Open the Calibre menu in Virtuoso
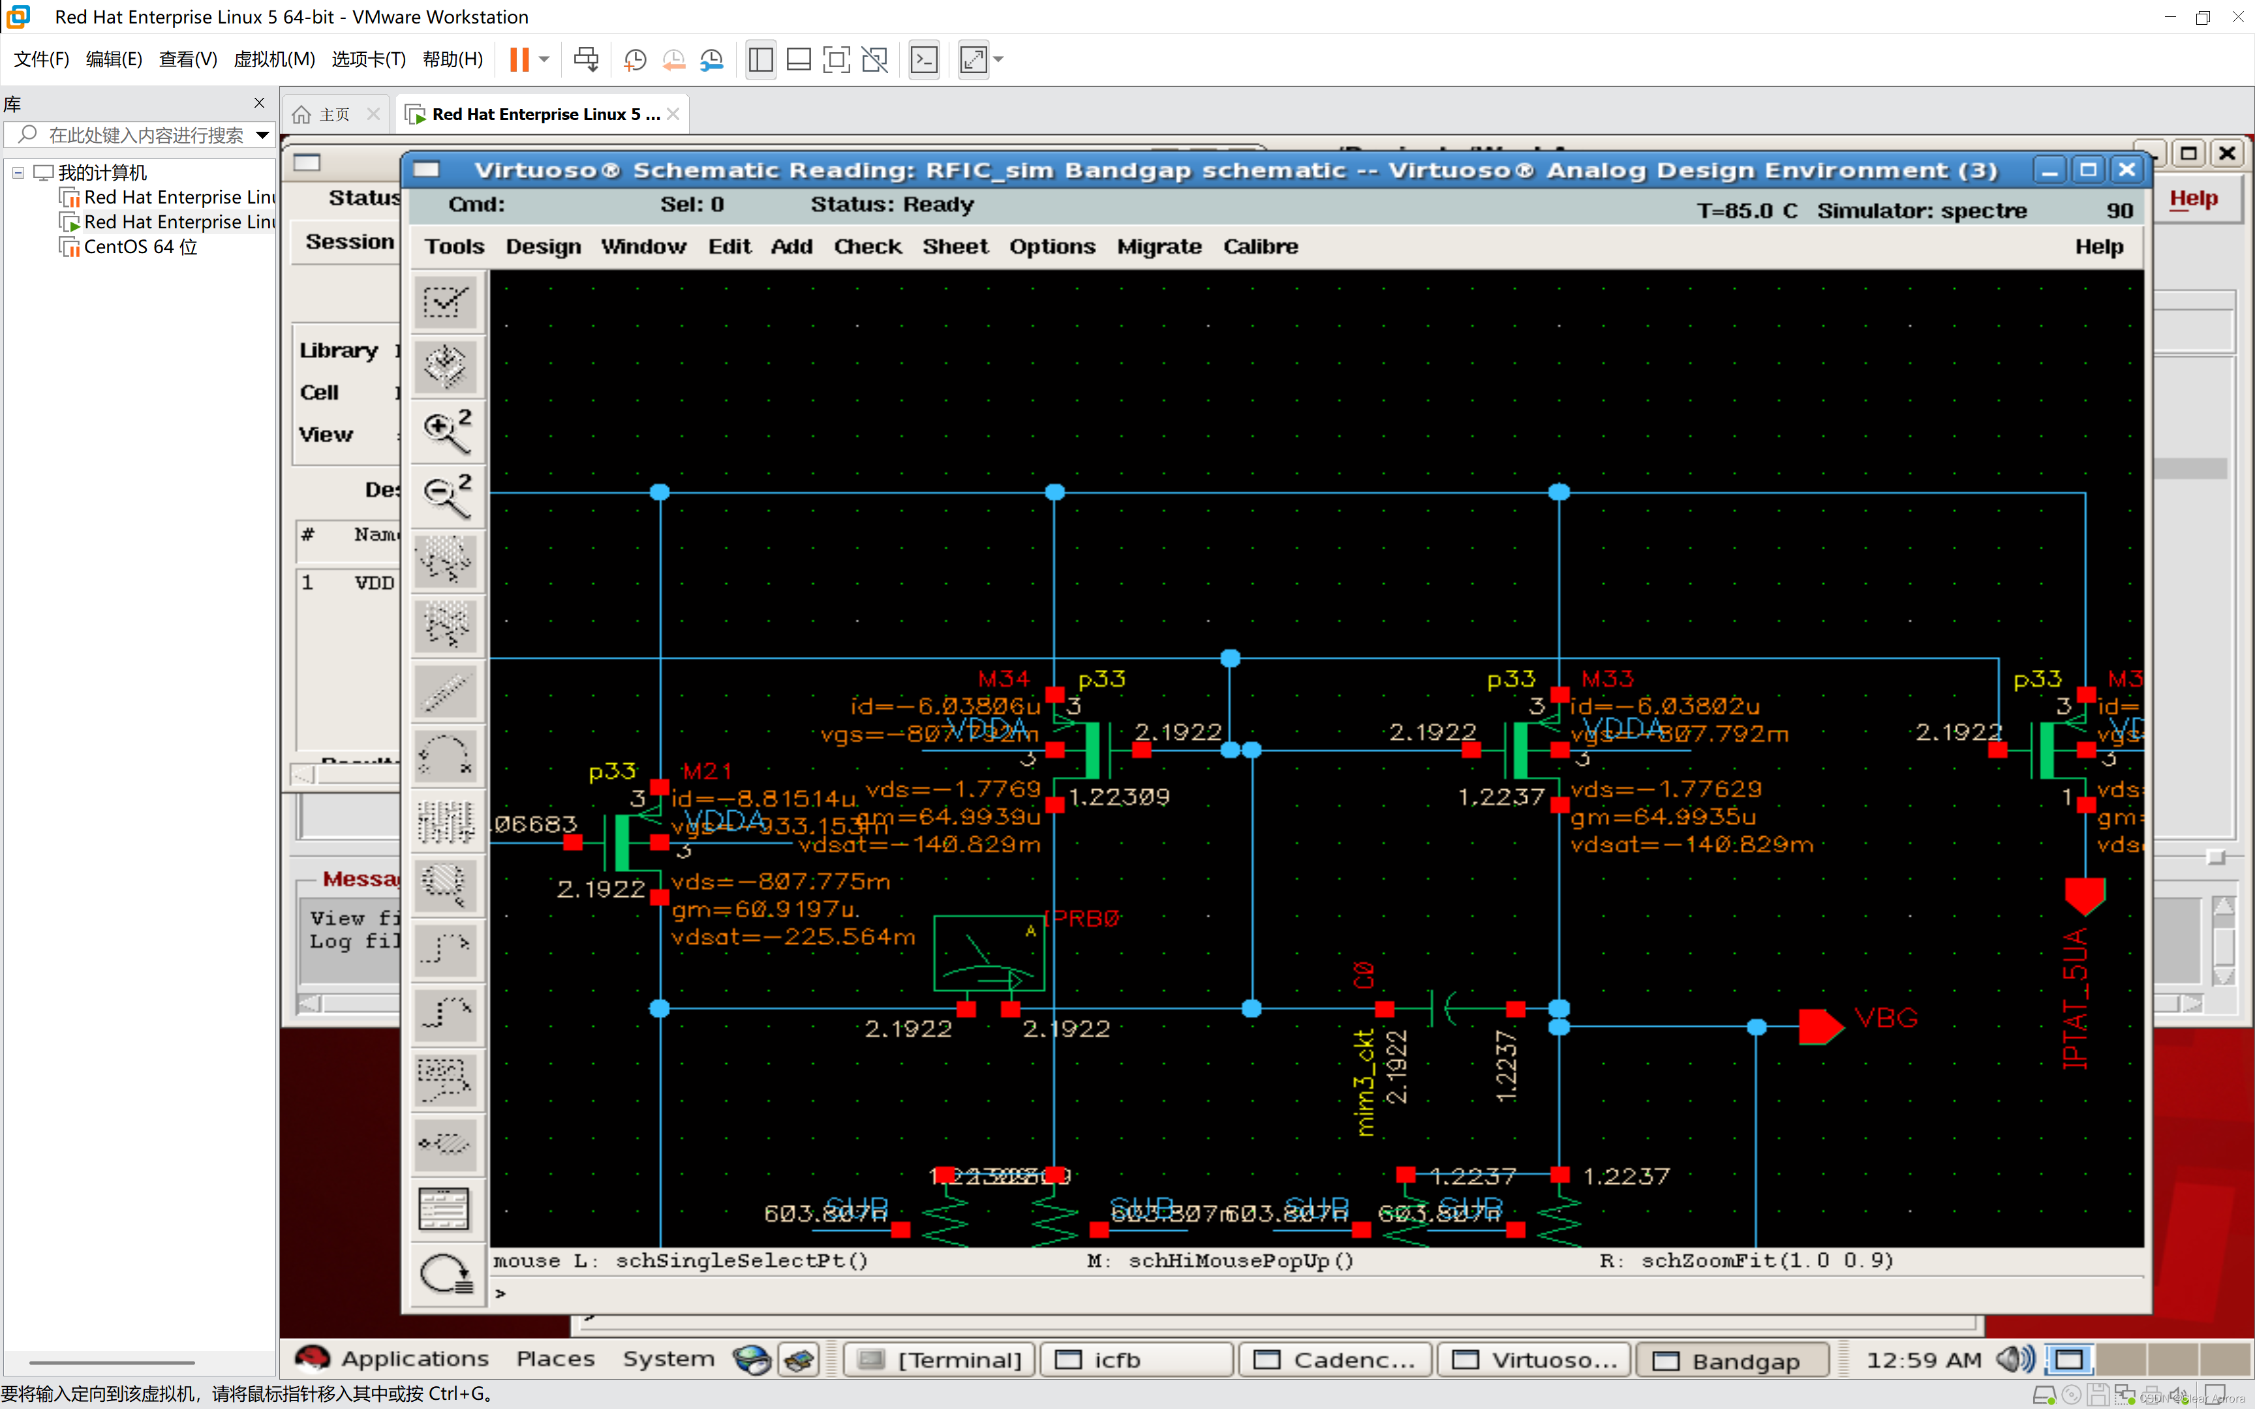Screen dimensions: 2255x1409 [x=1260, y=246]
